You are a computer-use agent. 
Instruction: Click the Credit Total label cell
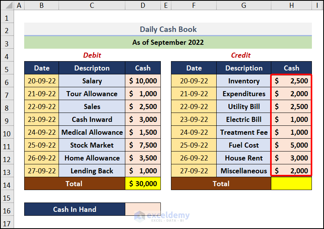221,184
